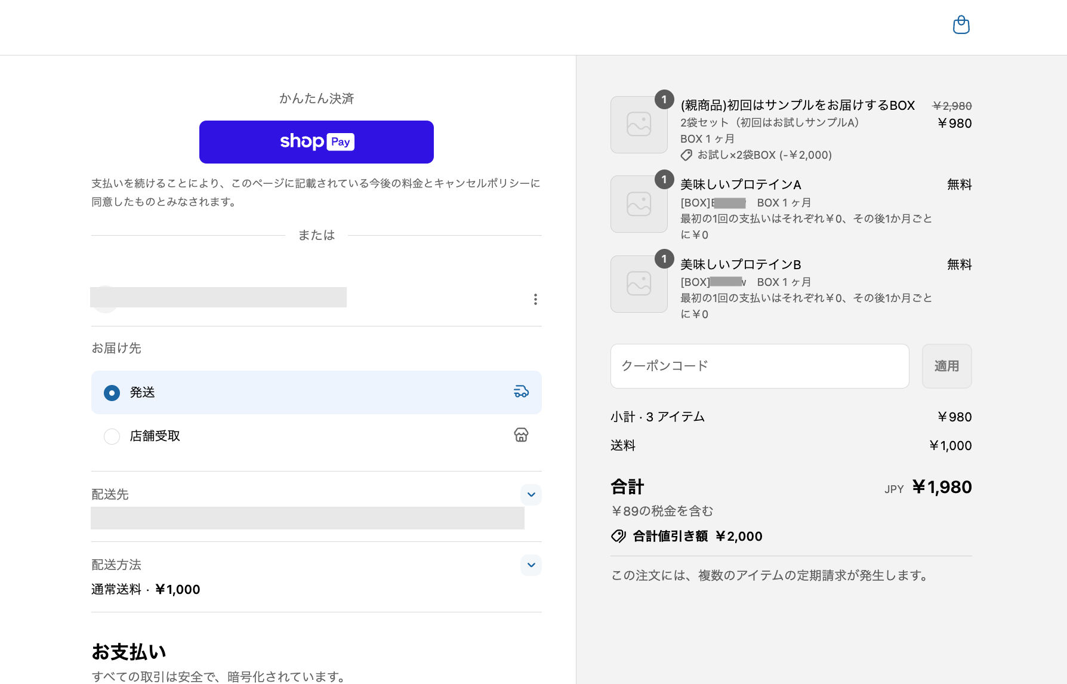Click the store pickup shop icon
The image size is (1067, 684).
(521, 435)
